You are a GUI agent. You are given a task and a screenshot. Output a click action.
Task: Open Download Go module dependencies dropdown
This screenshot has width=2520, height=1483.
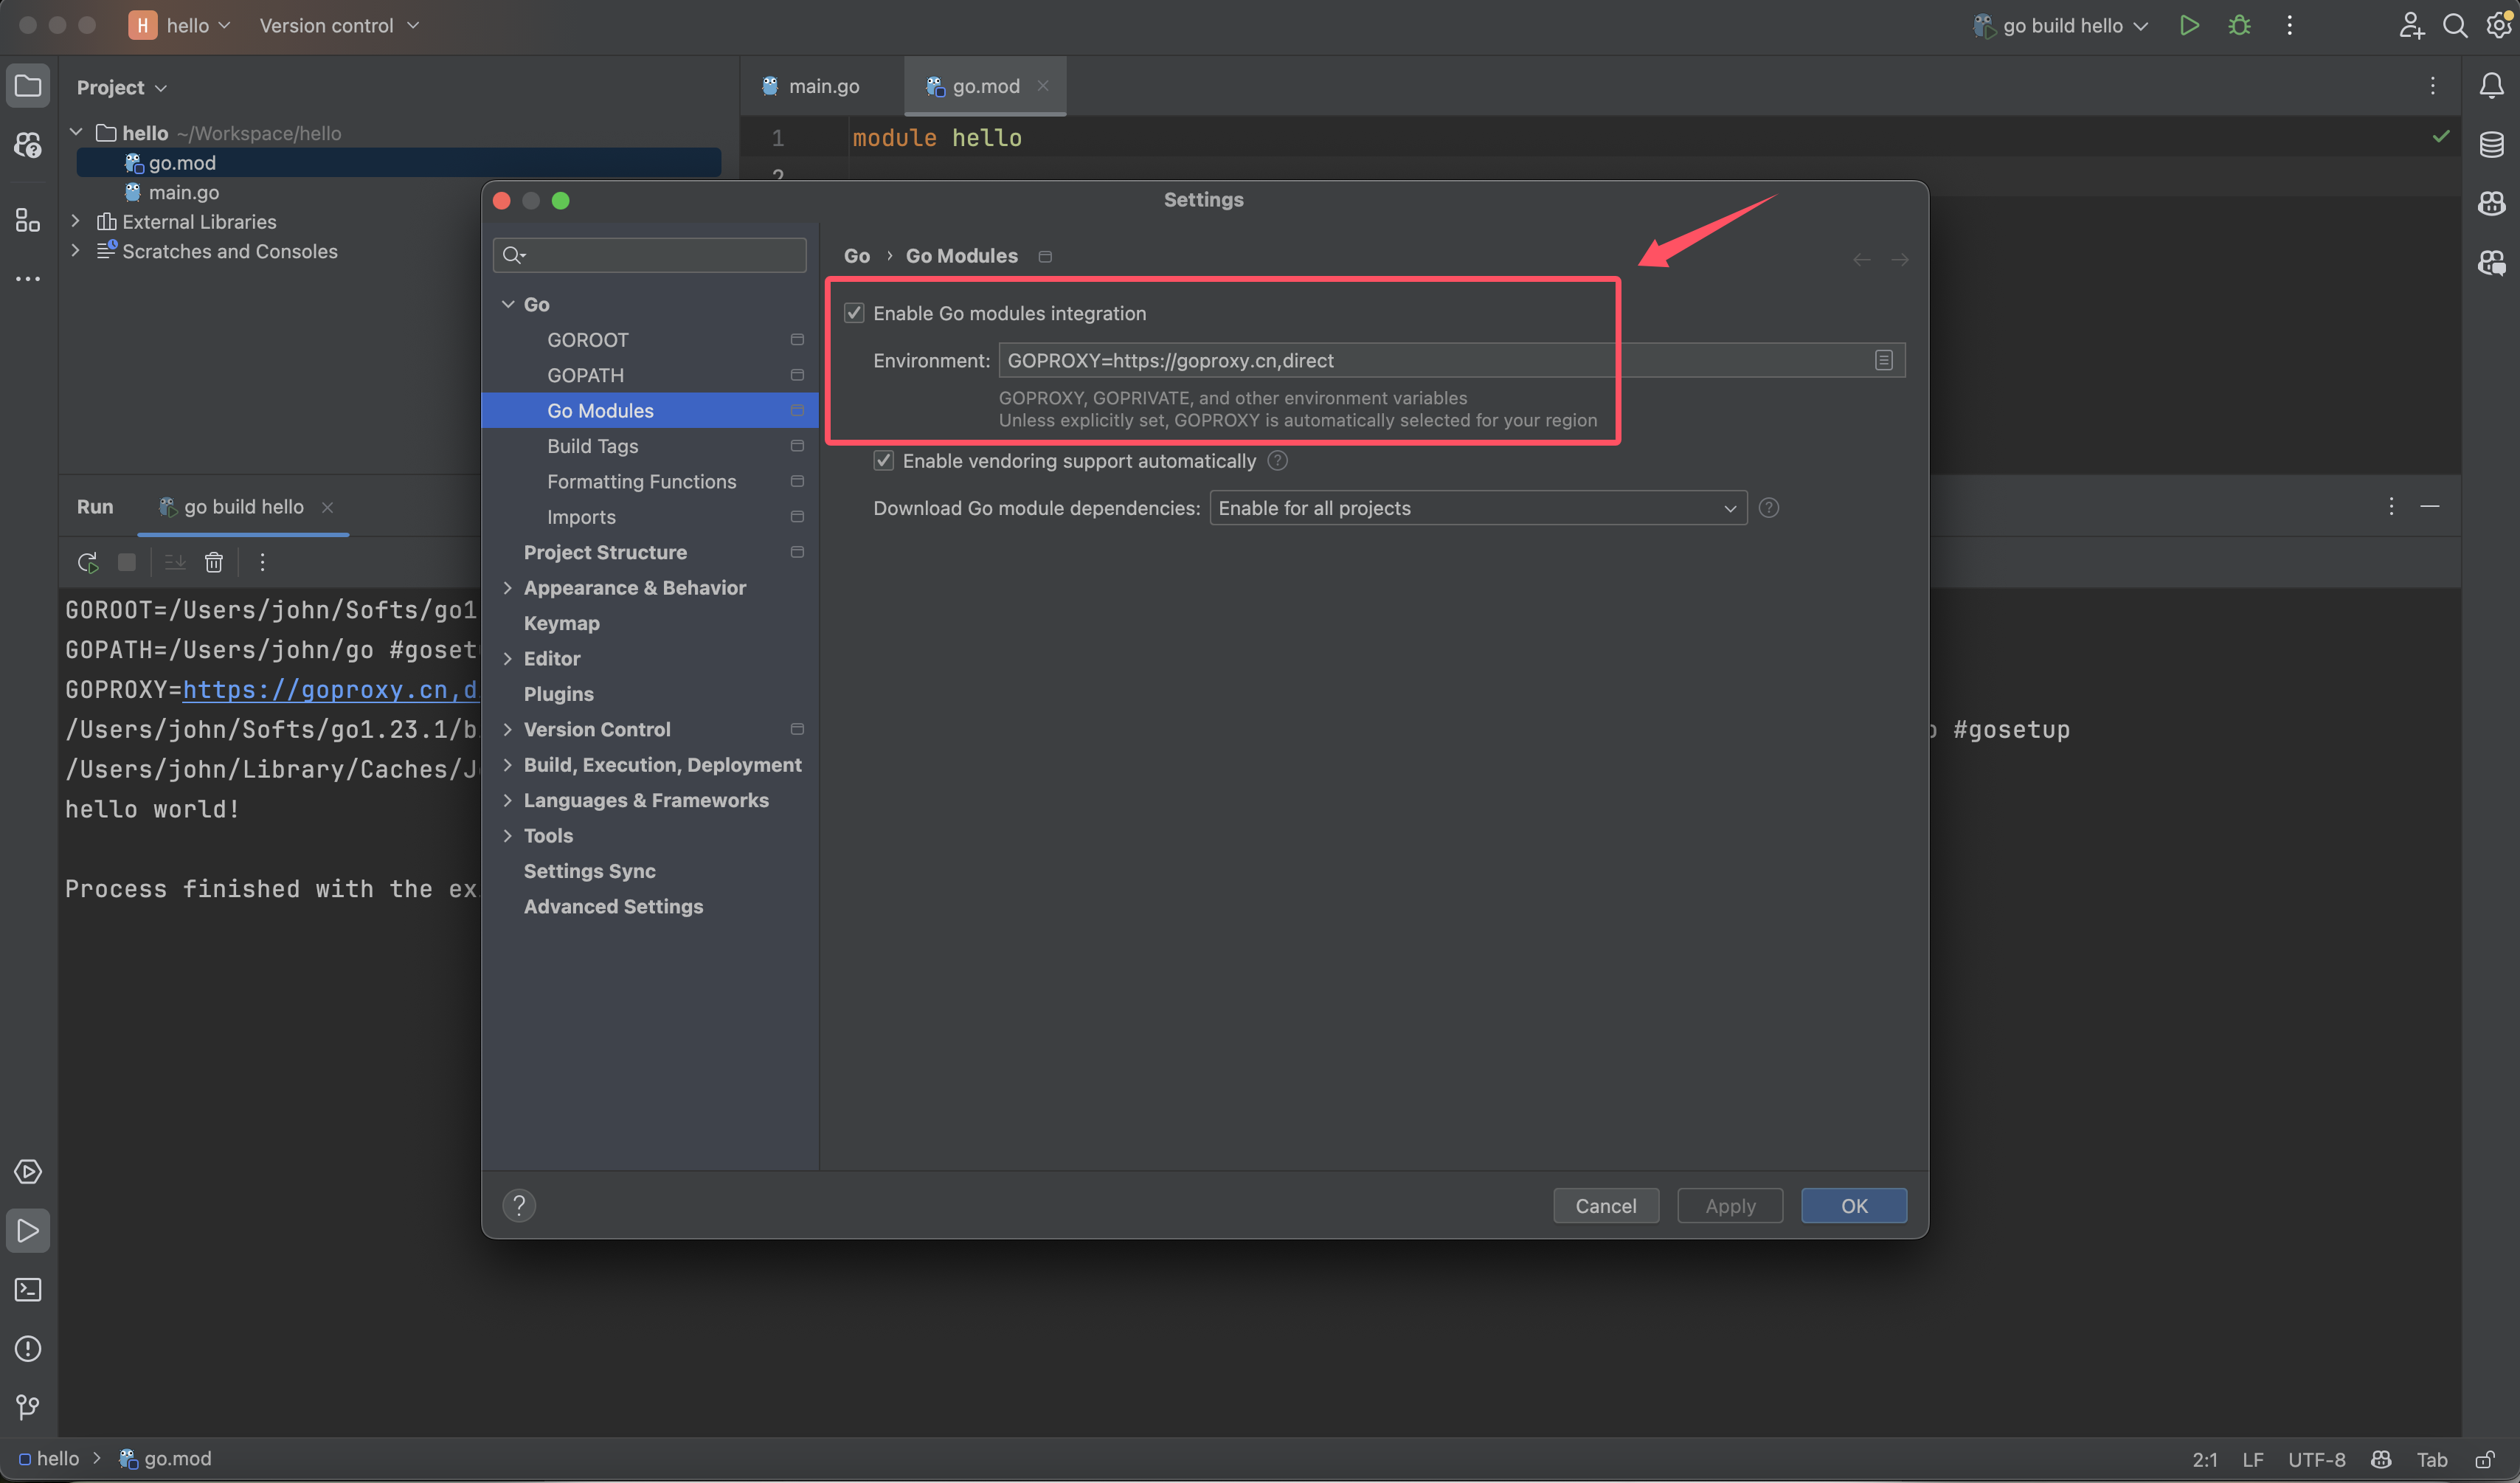pos(1477,508)
